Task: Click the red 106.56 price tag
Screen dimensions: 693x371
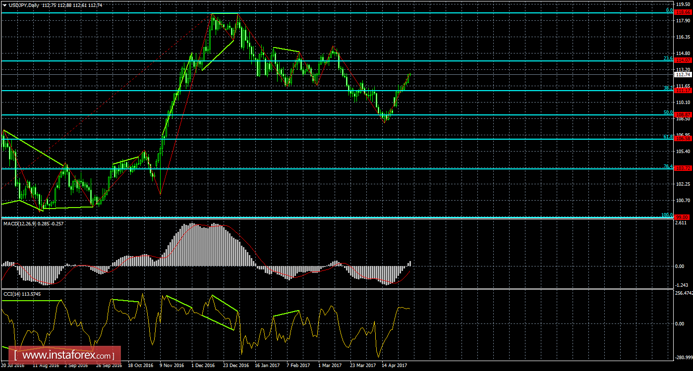Action: click(683, 139)
